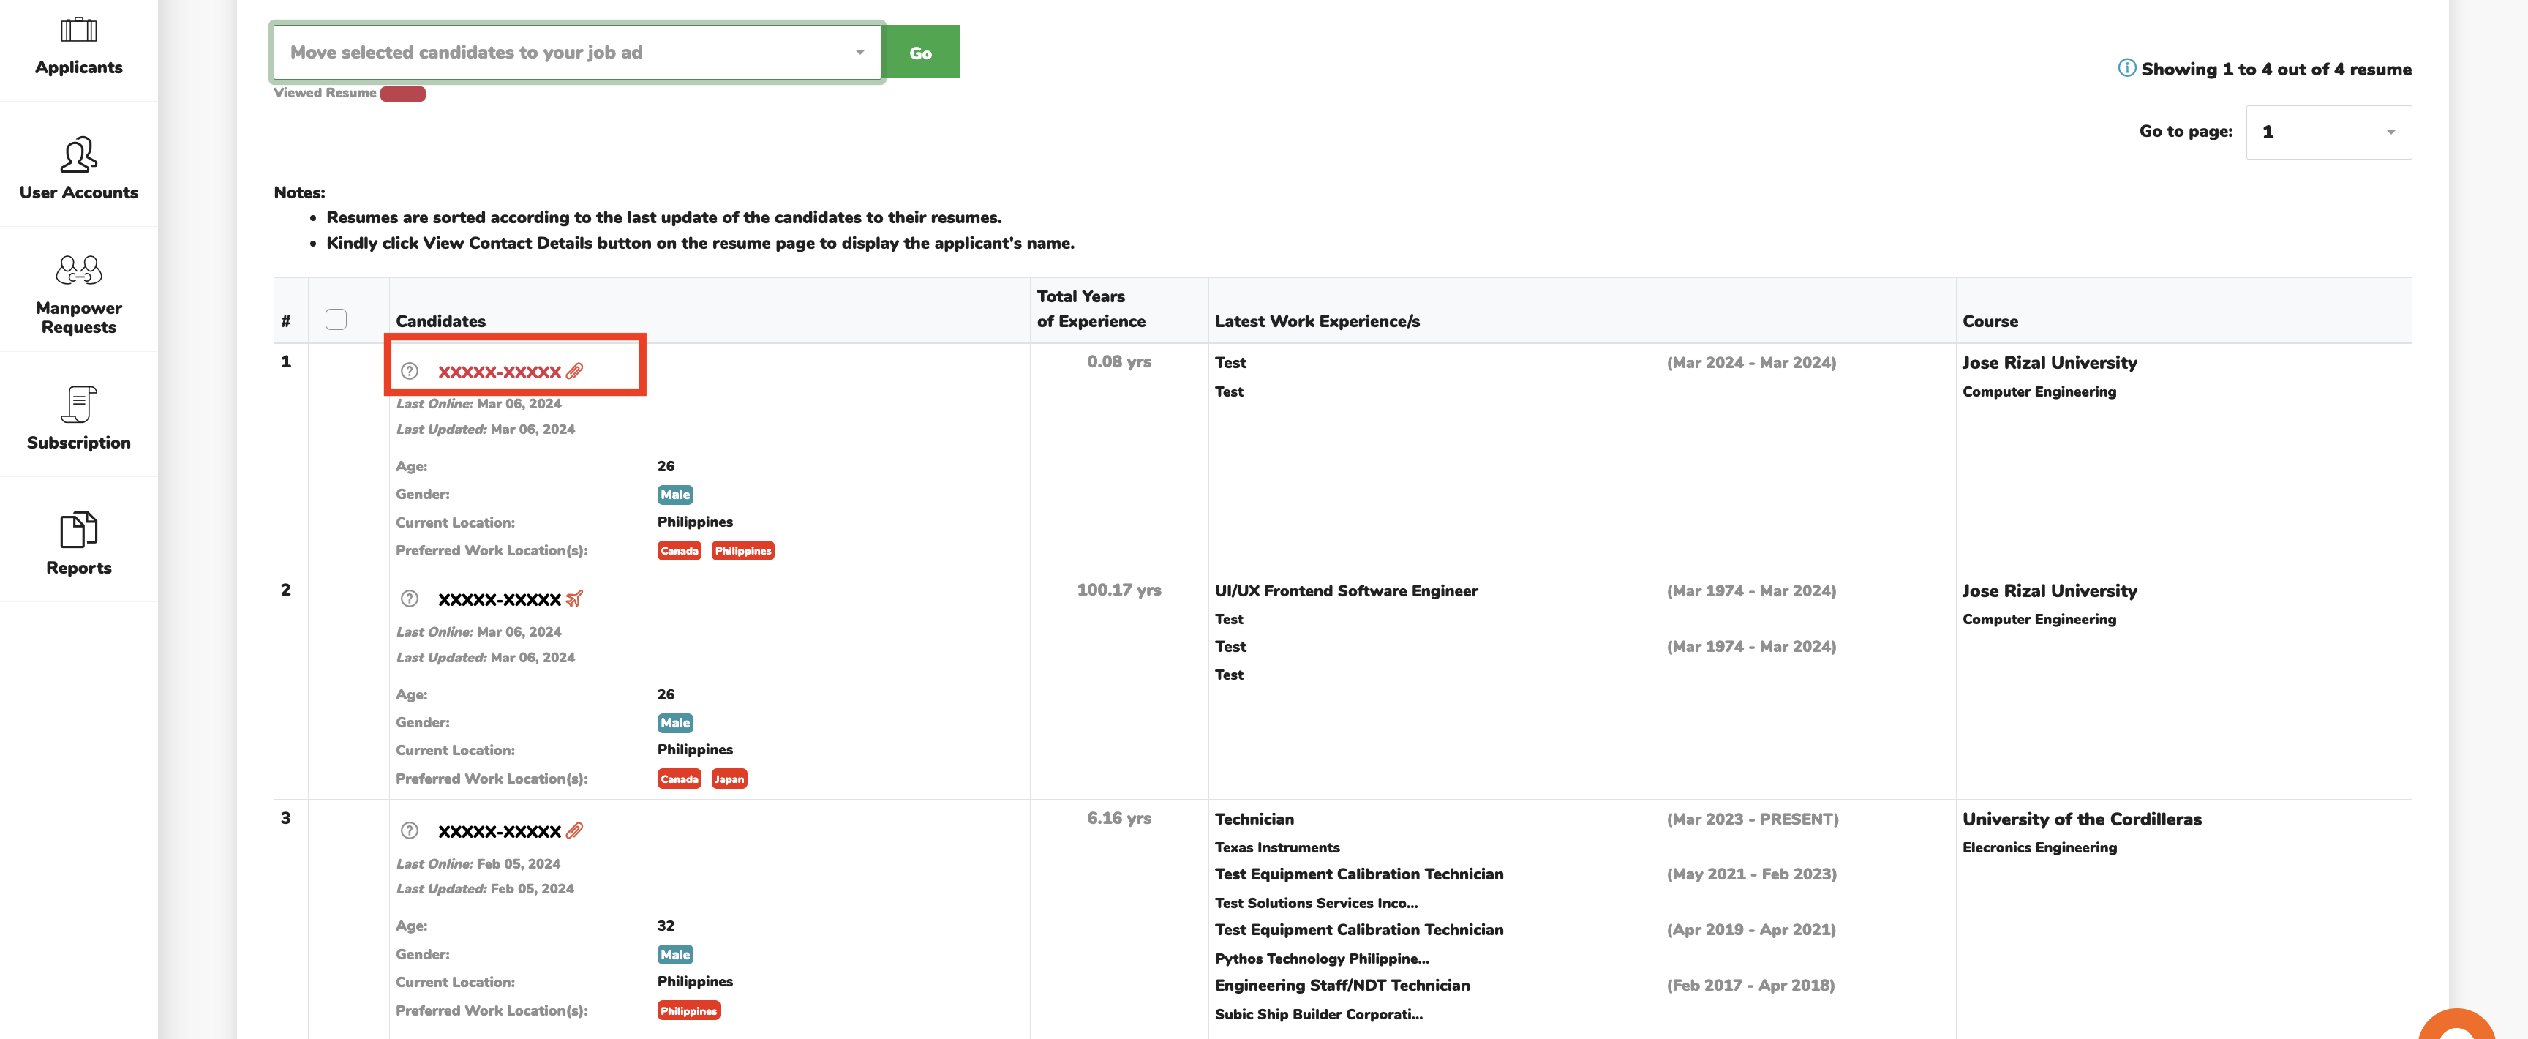Open the Applicants sidebar section
This screenshot has width=2528, height=1039.
78,46
